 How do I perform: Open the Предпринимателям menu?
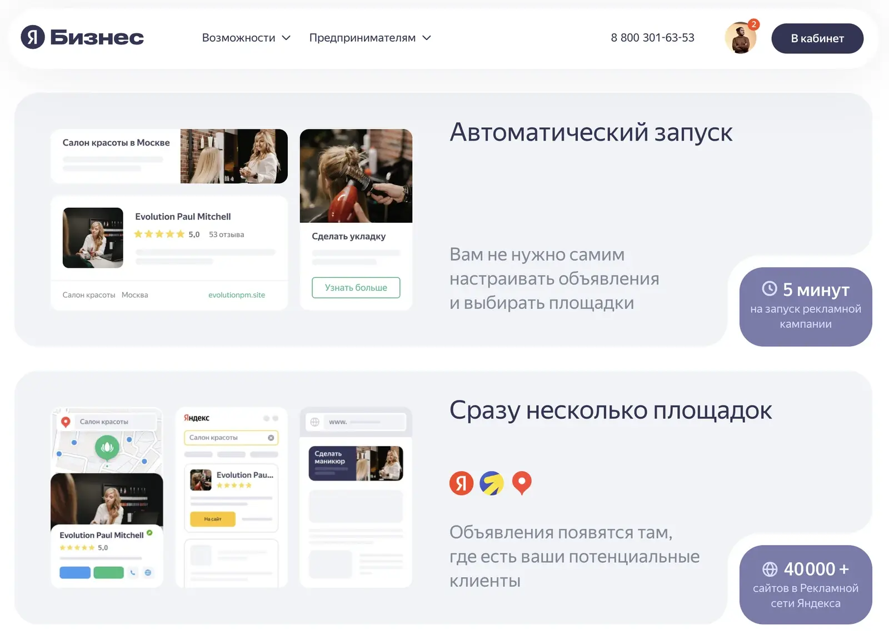pyautogui.click(x=370, y=38)
